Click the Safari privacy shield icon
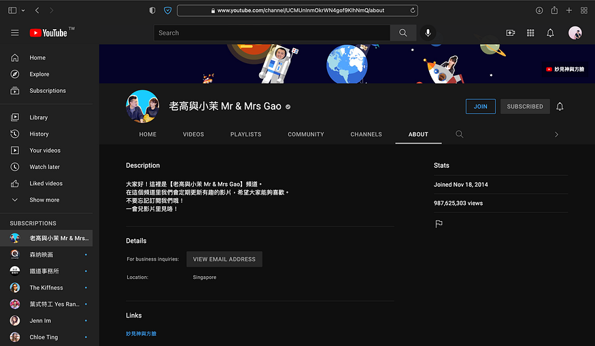This screenshot has width=595, height=346. pyautogui.click(x=152, y=11)
